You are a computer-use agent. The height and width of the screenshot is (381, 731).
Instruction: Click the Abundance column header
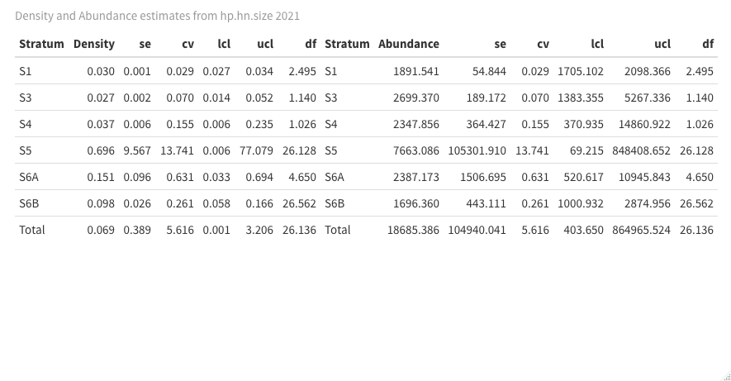point(408,44)
